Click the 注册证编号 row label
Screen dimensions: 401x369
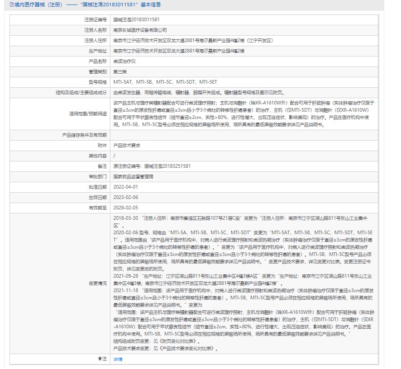point(95,20)
